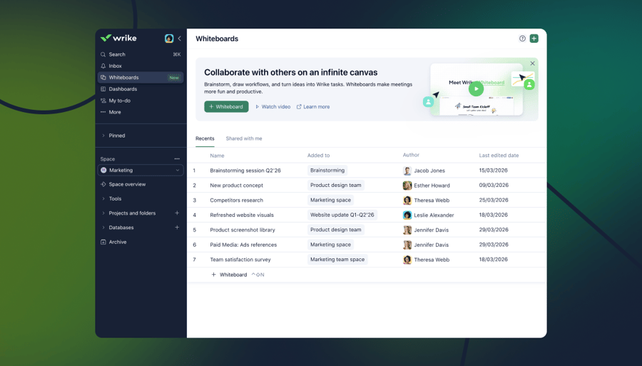Viewport: 642px width, 366px height.
Task: Click More in the sidebar
Action: [141, 112]
